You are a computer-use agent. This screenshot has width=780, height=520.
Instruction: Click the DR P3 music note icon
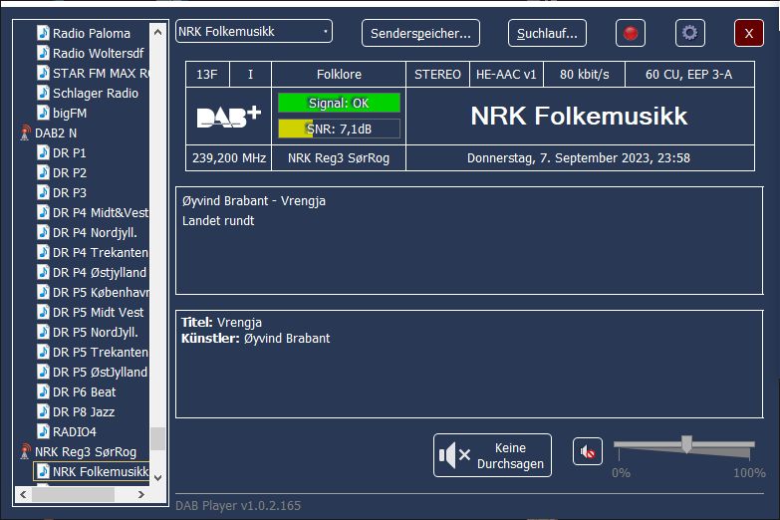pyautogui.click(x=43, y=192)
